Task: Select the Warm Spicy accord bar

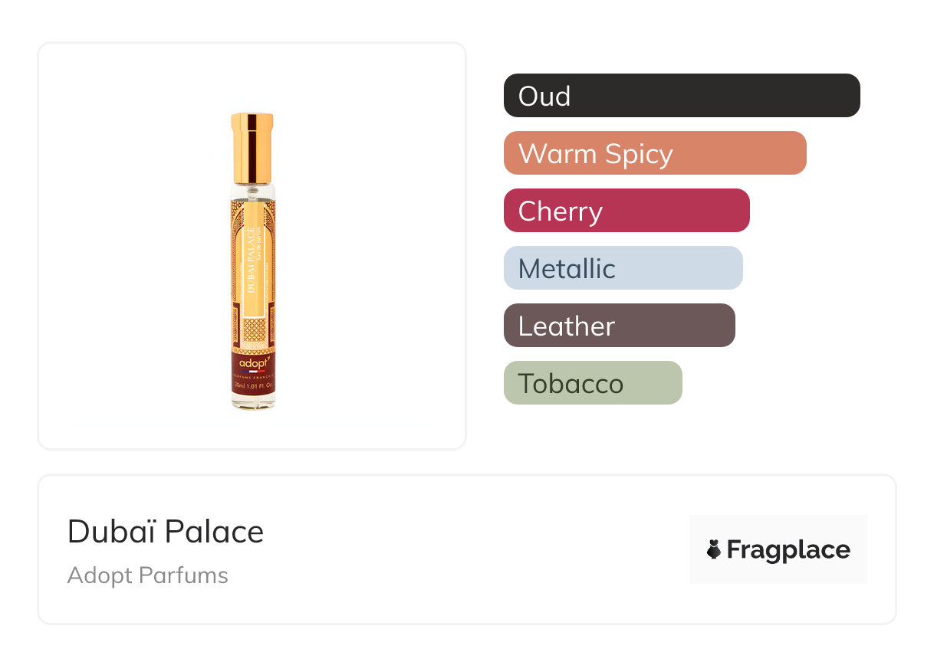Action: pos(654,153)
